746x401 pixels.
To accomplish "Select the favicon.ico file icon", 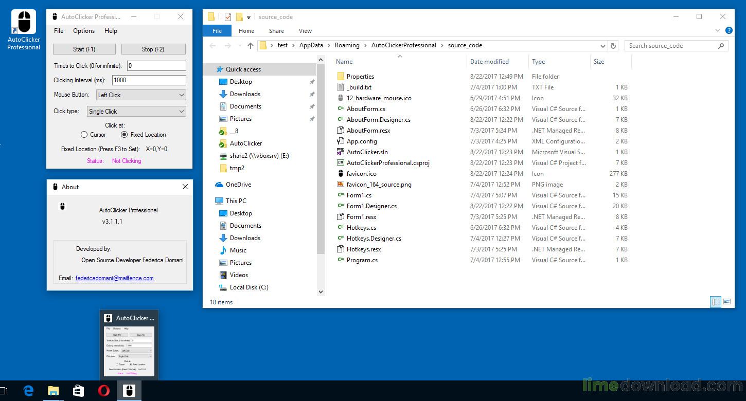I will click(341, 174).
